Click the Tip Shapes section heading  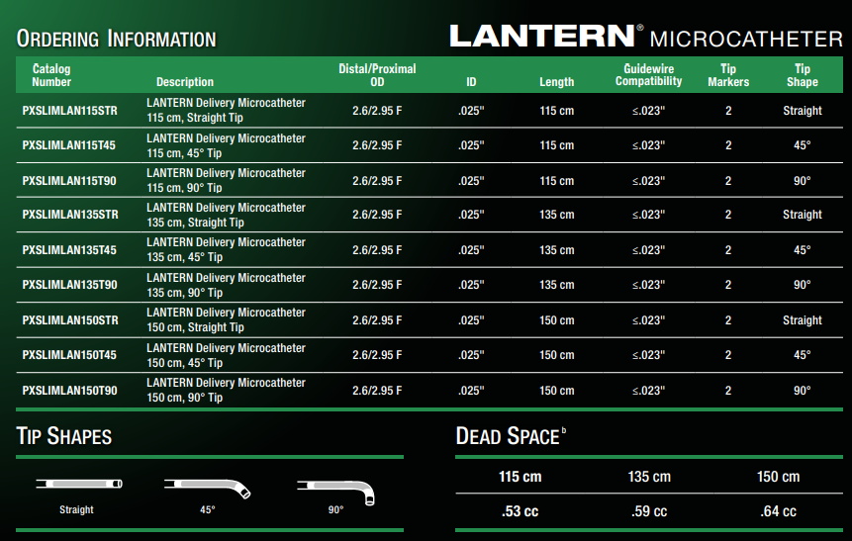click(x=64, y=436)
